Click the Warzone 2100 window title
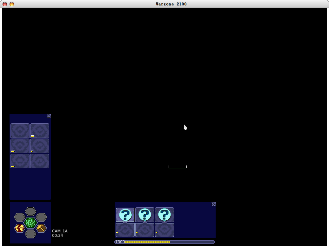Screen dimensions: 329x246 pos(171,4)
